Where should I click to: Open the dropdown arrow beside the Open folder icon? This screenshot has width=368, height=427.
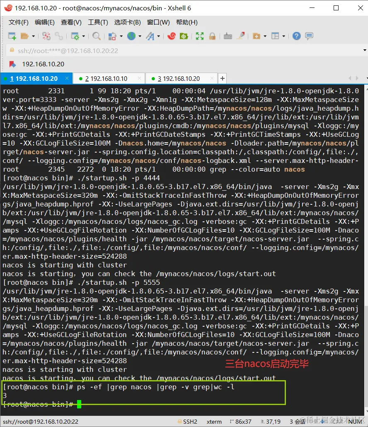[x=33, y=36]
